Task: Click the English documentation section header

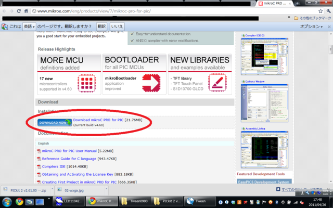Action: tap(135, 144)
